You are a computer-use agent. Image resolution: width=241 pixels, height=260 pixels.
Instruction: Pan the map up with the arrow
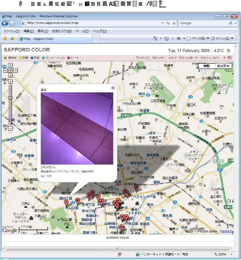[10, 65]
